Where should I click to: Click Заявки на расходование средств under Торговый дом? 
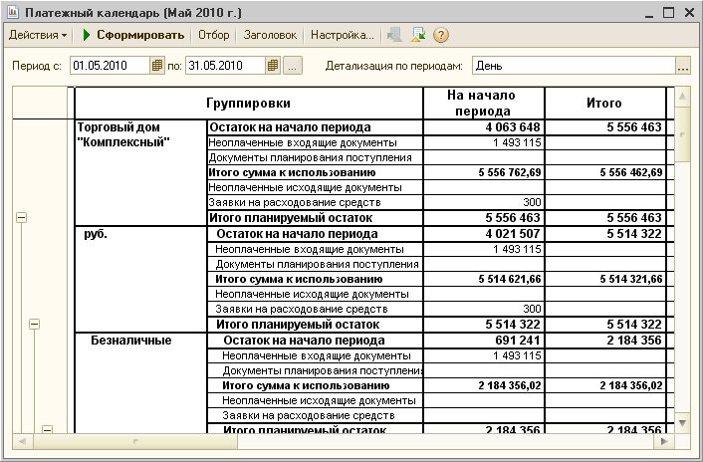pos(295,202)
